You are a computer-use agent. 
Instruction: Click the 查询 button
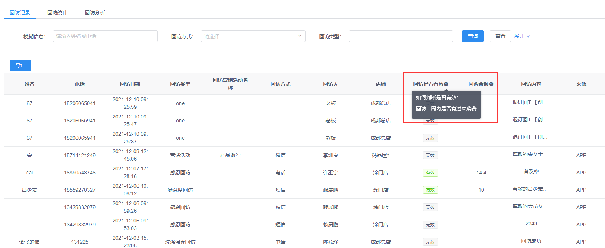click(x=473, y=36)
